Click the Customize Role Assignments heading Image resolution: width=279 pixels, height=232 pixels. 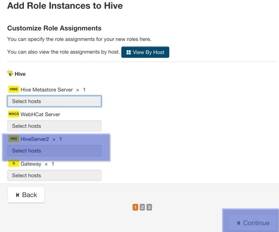pyautogui.click(x=54, y=28)
